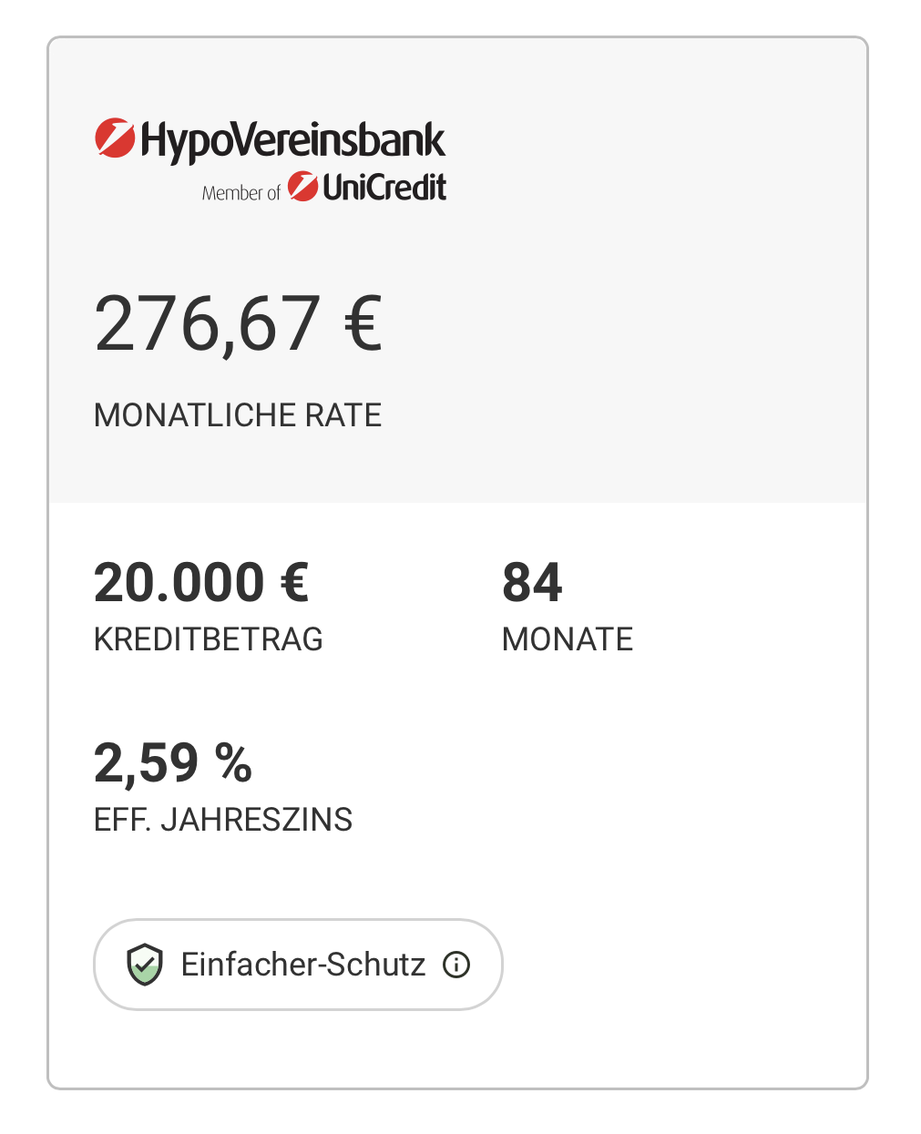This screenshot has width=921, height=1134.
Task: Click the red UniCredit logo symbol
Action: coord(303,187)
